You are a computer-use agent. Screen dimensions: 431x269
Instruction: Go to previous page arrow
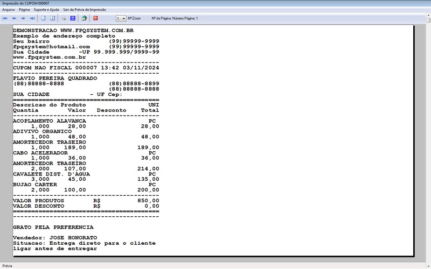pos(15,18)
